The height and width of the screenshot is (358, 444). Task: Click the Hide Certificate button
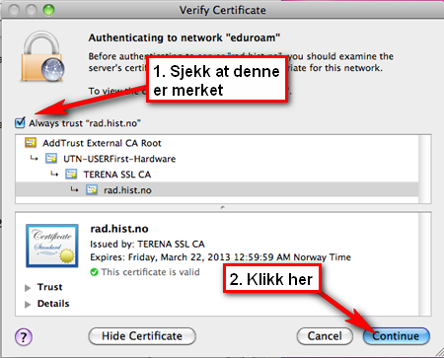(142, 336)
